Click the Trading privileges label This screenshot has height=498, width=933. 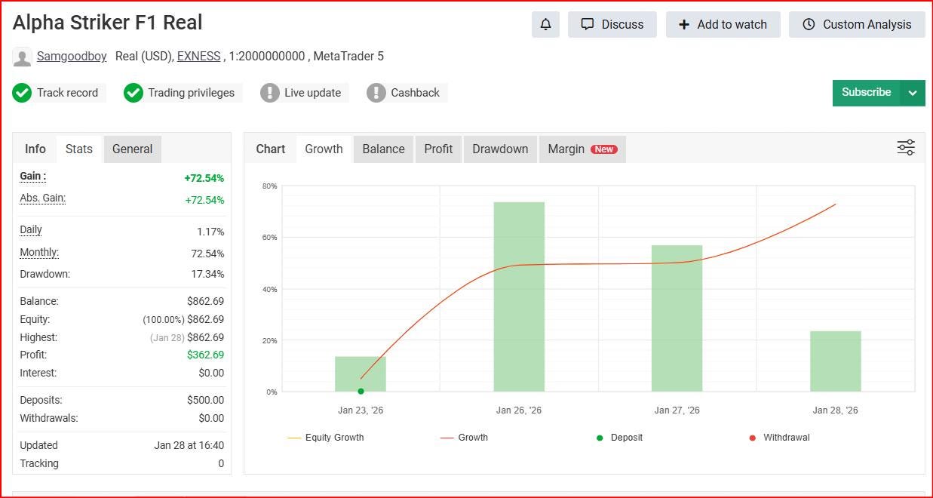point(191,93)
